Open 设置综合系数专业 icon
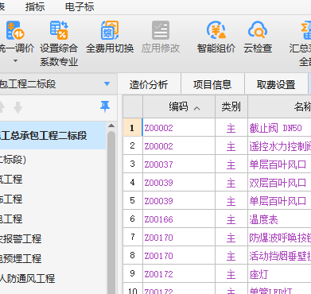The image size is (311, 294). click(x=59, y=30)
